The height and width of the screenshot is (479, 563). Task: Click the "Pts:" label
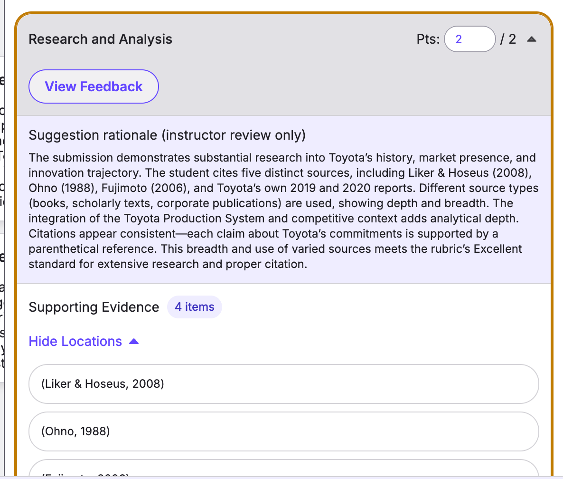(428, 39)
